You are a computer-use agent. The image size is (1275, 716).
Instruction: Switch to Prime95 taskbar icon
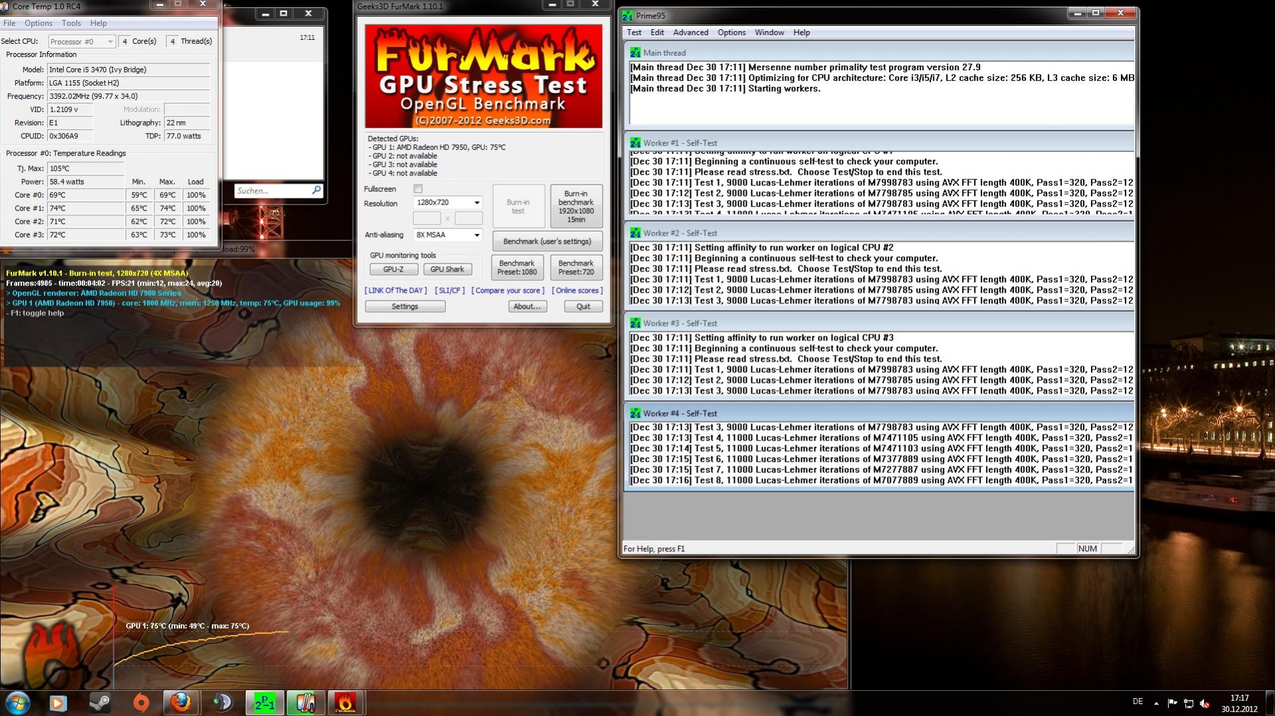tap(264, 703)
